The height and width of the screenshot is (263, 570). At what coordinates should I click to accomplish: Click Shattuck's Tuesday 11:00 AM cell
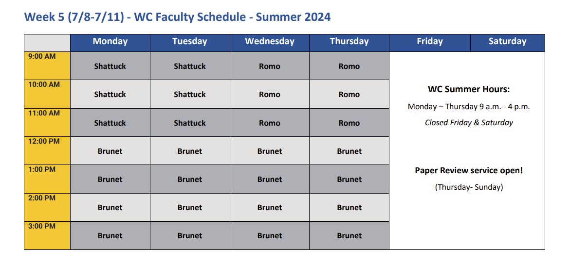190,123
